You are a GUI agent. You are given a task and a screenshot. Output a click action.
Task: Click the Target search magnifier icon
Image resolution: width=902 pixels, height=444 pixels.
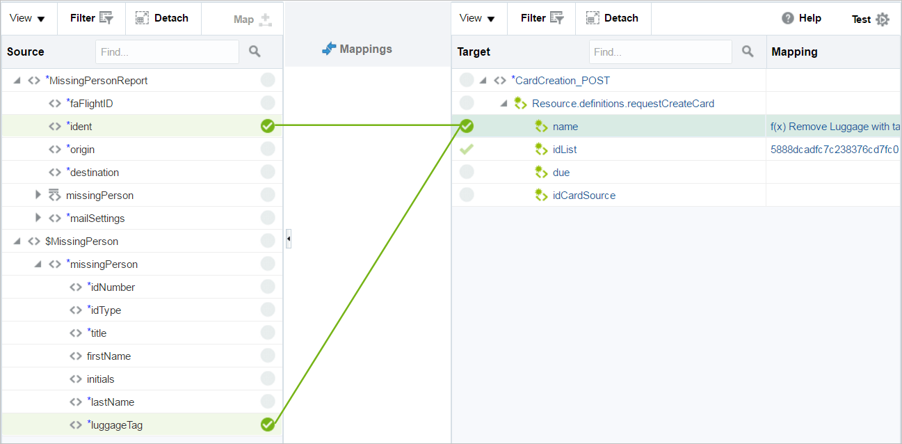[x=748, y=51]
